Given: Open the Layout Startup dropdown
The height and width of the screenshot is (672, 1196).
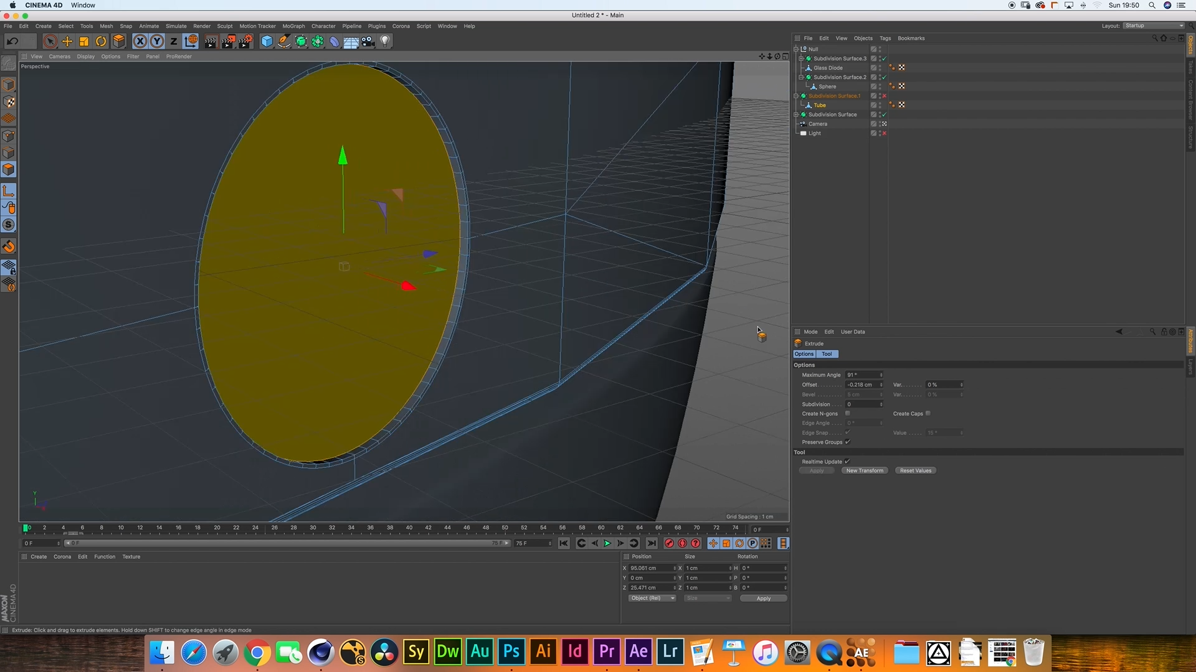Looking at the screenshot, I should click(1154, 26).
